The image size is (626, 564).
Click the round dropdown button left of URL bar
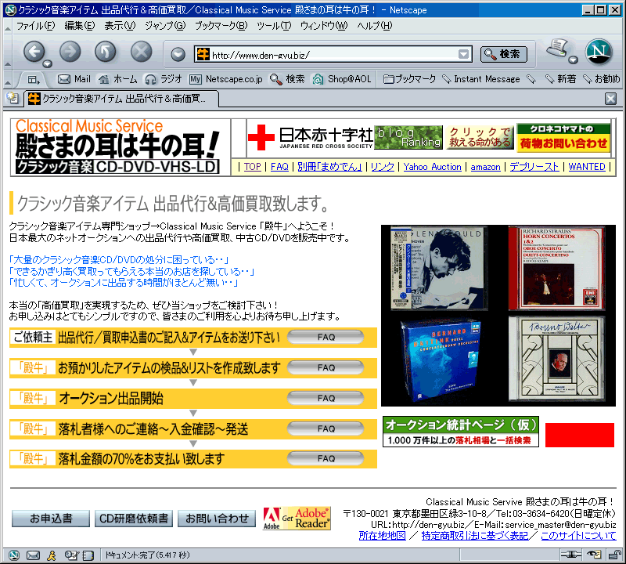pyautogui.click(x=178, y=54)
